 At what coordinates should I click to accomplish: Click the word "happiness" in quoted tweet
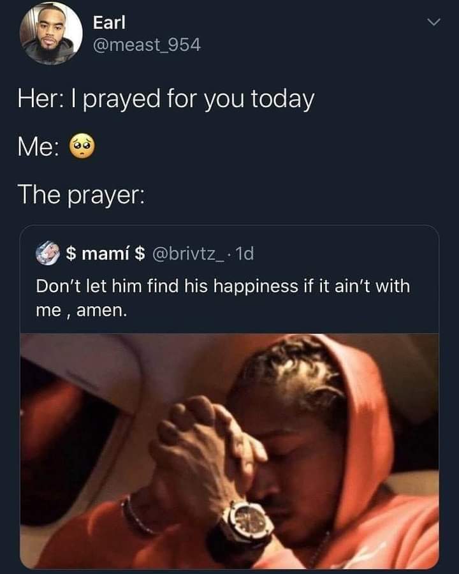(256, 286)
